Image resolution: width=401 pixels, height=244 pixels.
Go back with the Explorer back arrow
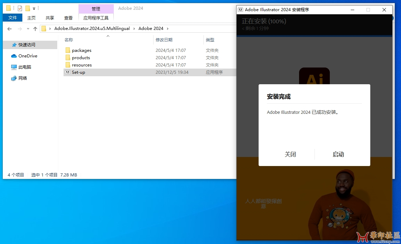click(9, 29)
